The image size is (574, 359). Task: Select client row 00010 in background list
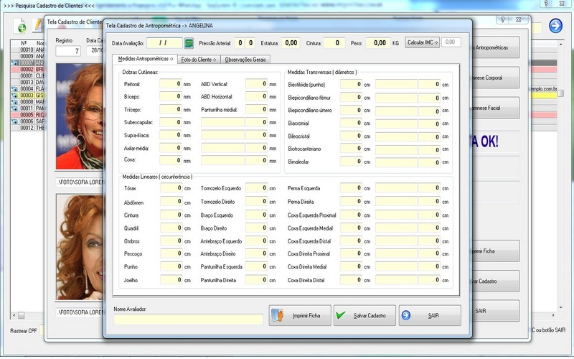click(x=27, y=50)
